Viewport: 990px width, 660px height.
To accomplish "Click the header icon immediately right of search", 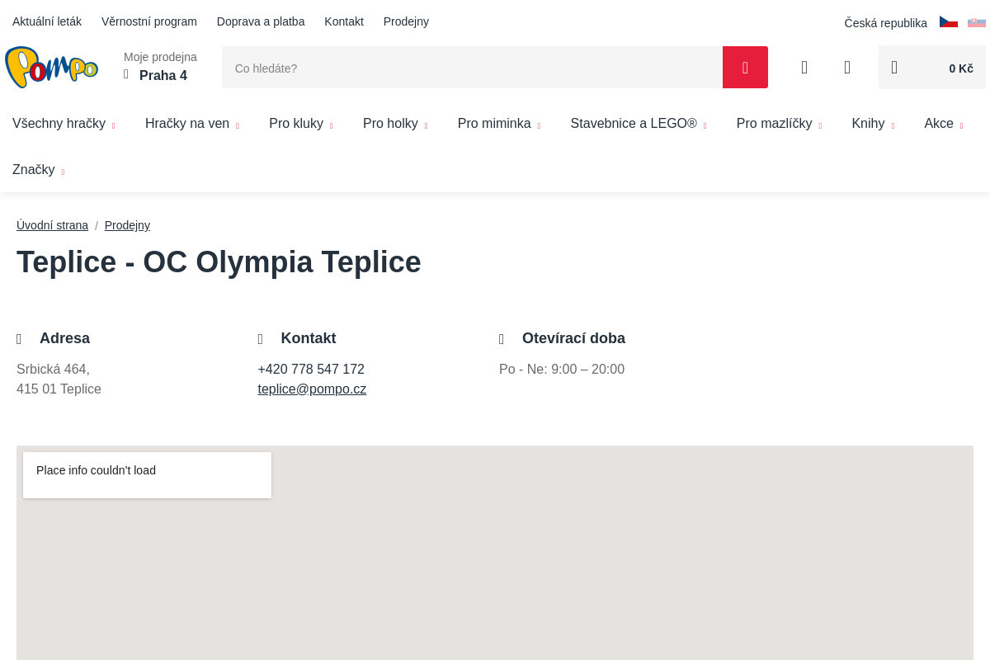I will (x=804, y=68).
